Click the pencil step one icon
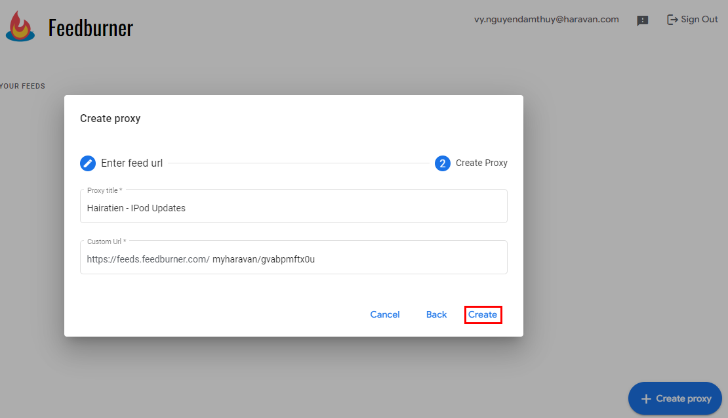Viewport: 728px width, 418px height. click(x=88, y=163)
